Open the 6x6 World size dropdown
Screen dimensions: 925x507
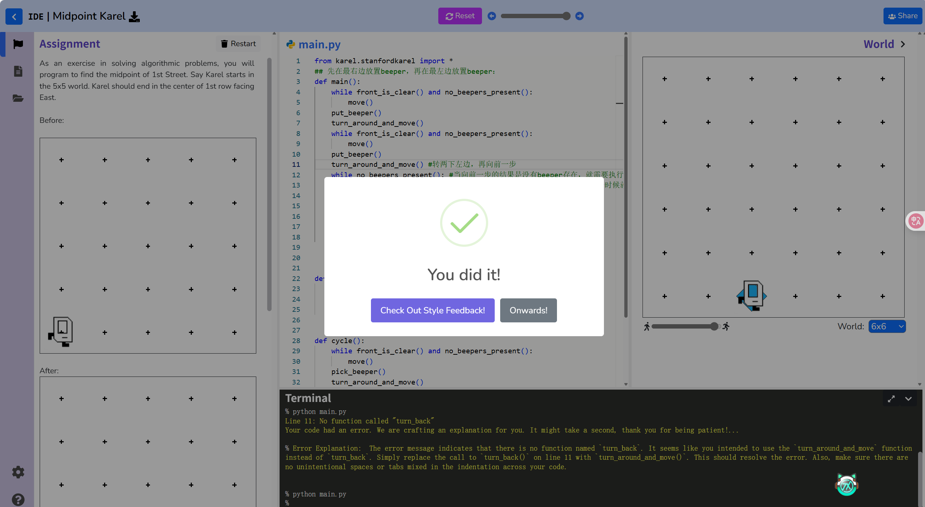pos(887,326)
